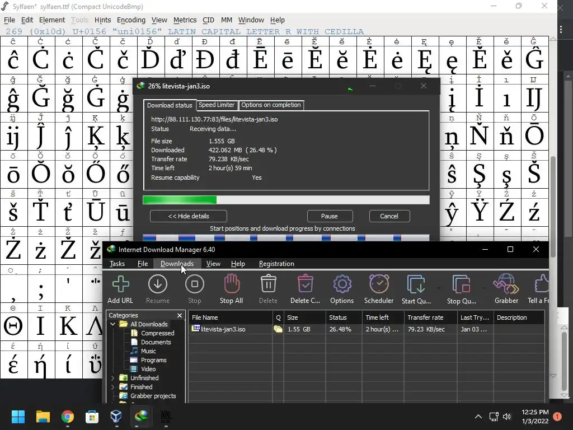The image size is (573, 430).
Task: Click the green download progress bar
Action: [286, 200]
